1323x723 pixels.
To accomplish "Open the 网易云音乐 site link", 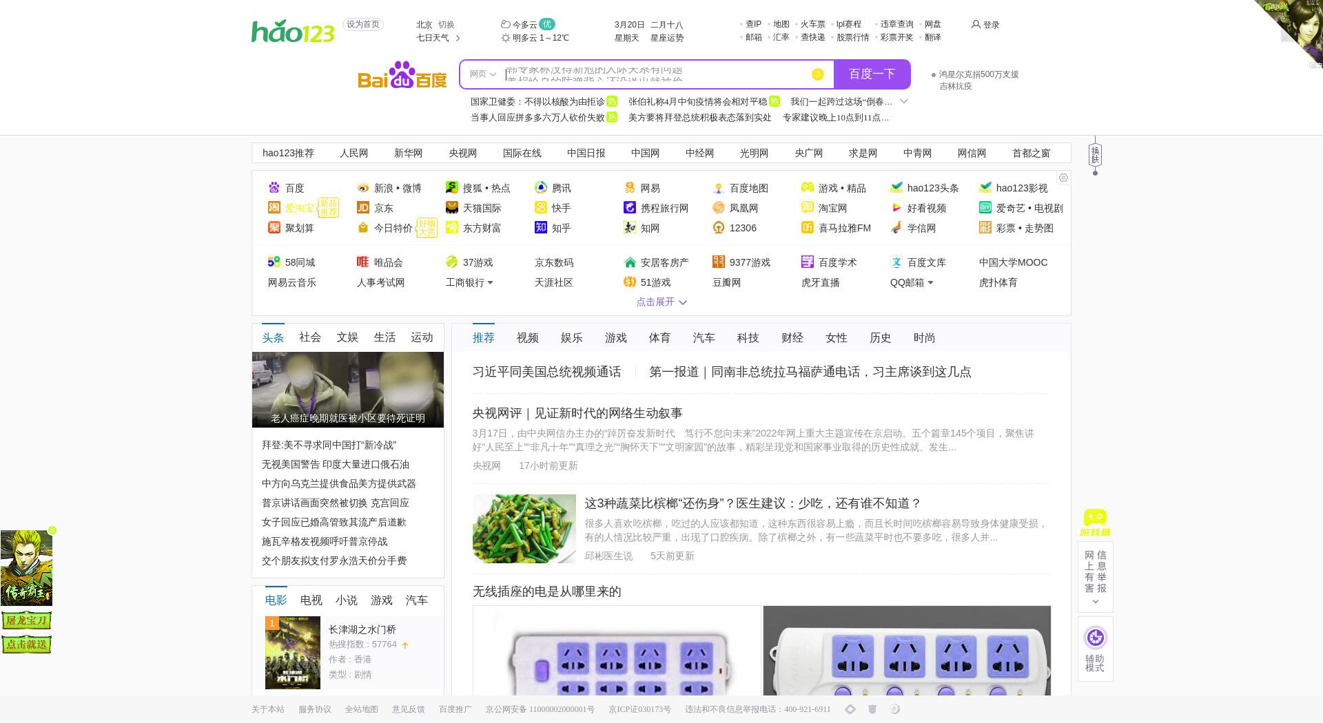I will pyautogui.click(x=292, y=282).
